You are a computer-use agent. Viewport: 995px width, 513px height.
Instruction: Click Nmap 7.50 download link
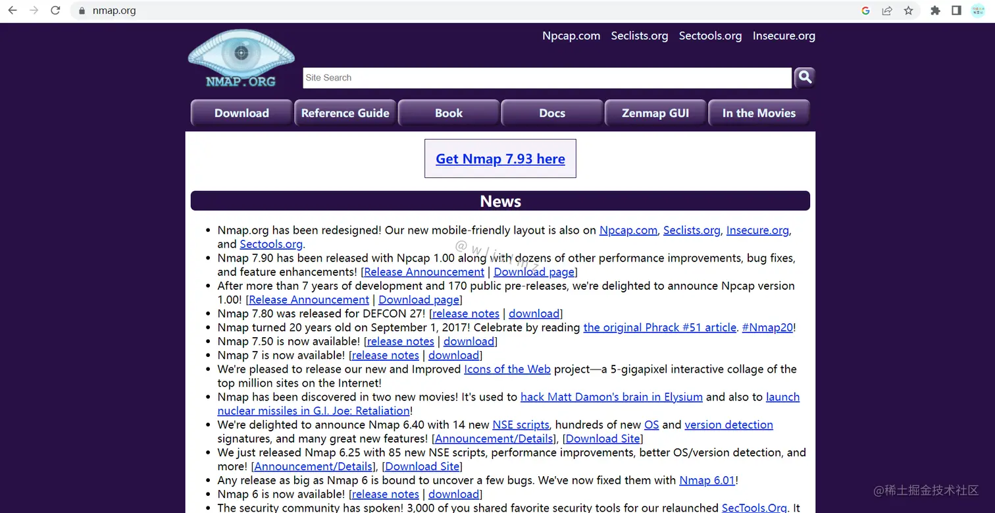469,341
